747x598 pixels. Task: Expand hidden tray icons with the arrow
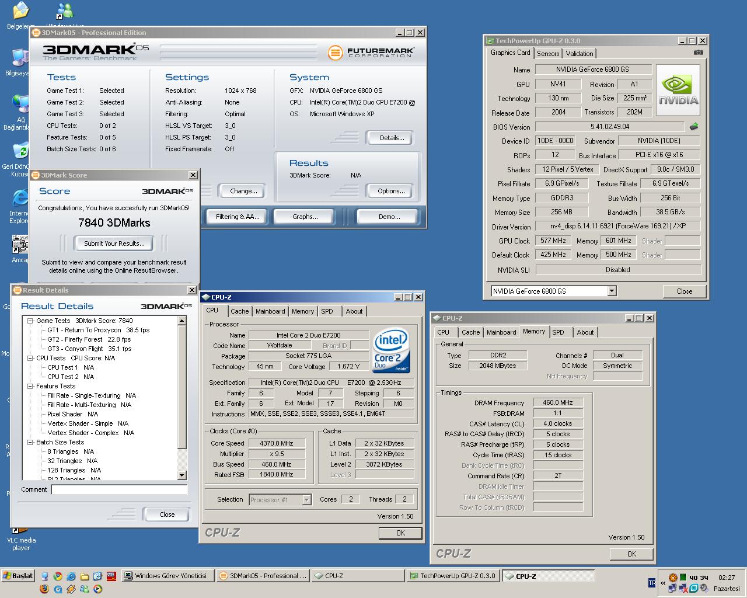coord(663,583)
